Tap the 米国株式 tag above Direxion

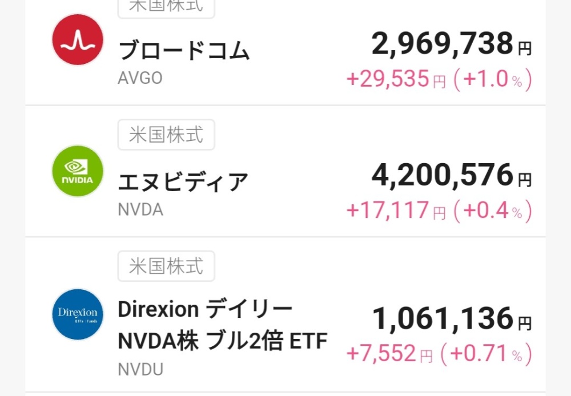tap(166, 266)
